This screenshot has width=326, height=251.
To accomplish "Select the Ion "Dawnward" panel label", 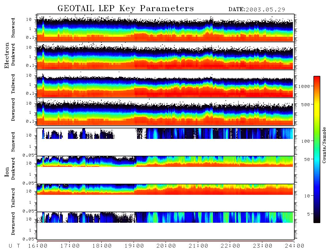I will click(13, 224).
